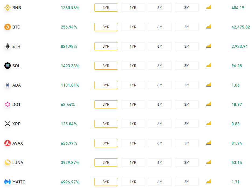Click the AVAX coin logo

(x=7, y=143)
